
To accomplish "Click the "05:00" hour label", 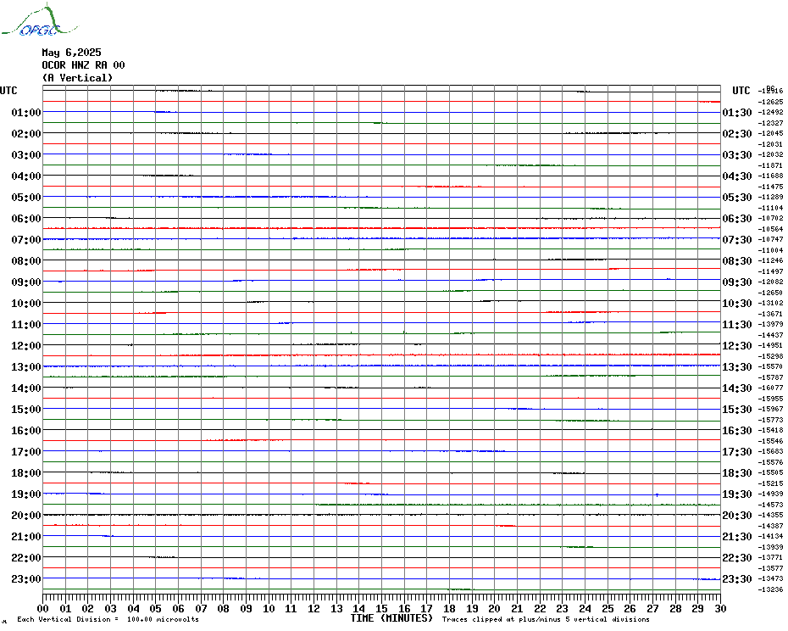I will [26, 198].
